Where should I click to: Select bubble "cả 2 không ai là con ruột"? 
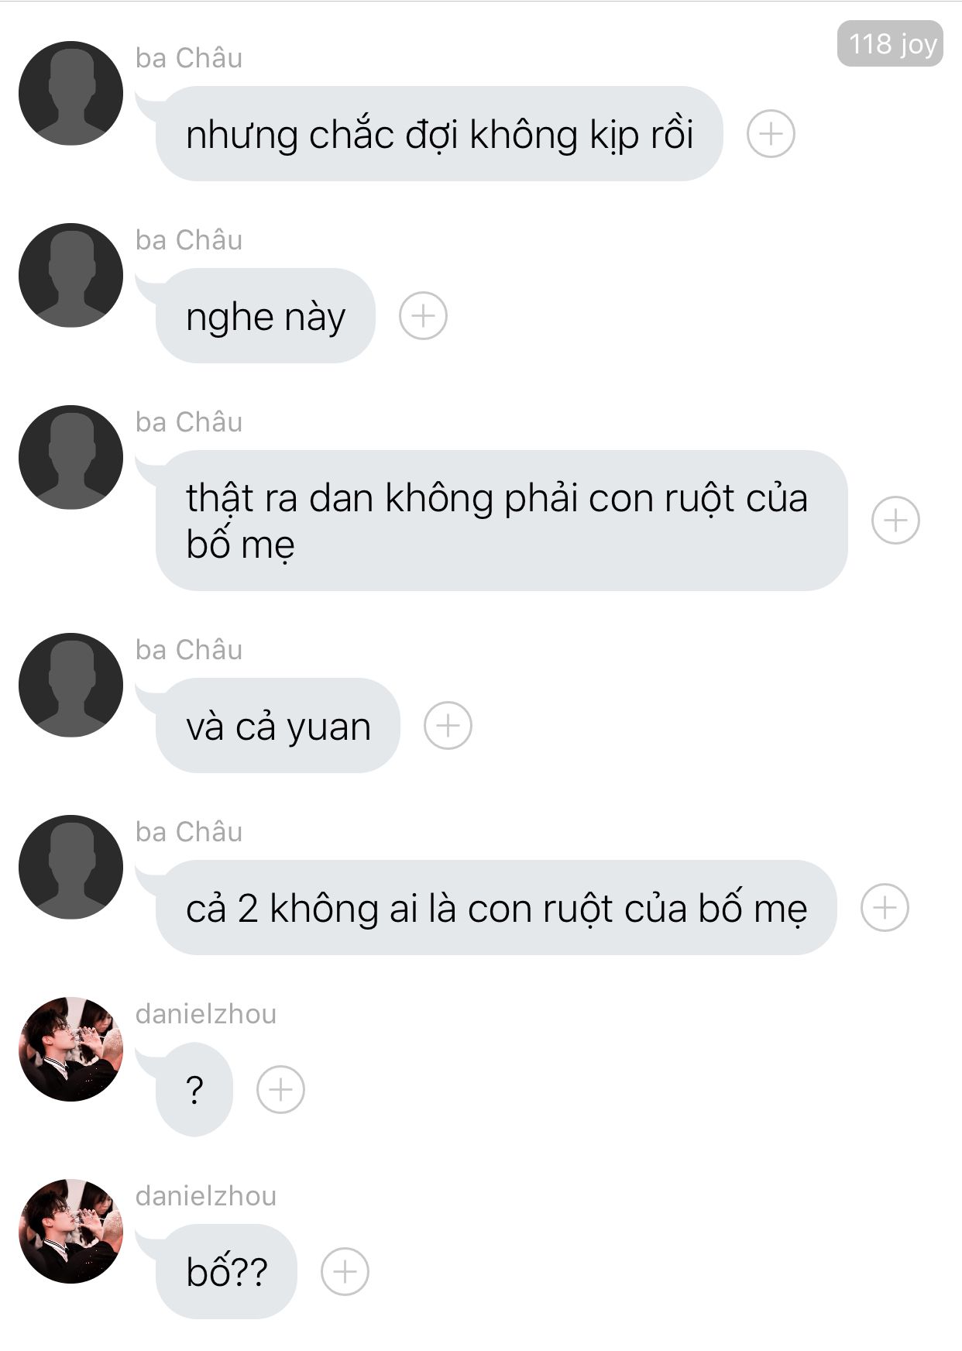point(496,908)
